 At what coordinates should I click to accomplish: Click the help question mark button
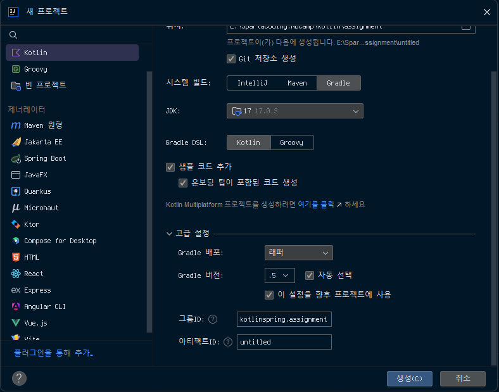(19, 378)
